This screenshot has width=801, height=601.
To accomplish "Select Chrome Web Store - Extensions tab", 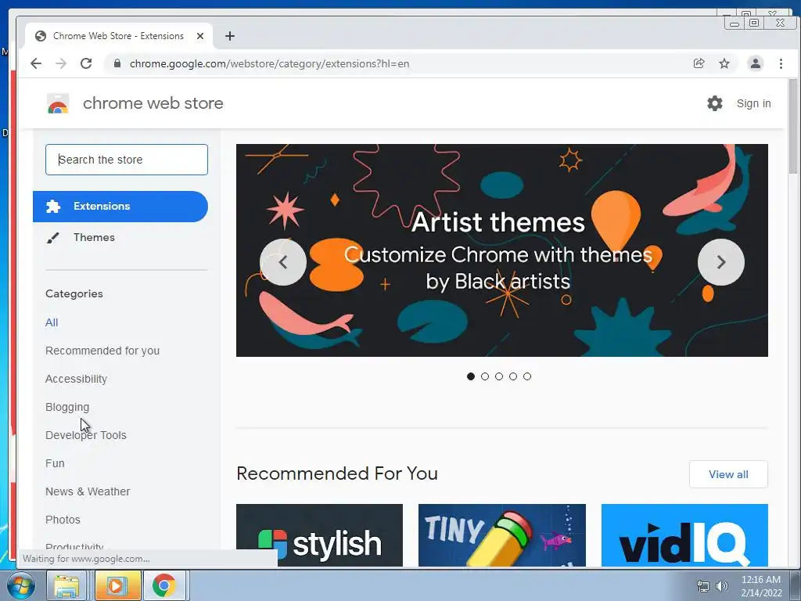I will coord(119,36).
